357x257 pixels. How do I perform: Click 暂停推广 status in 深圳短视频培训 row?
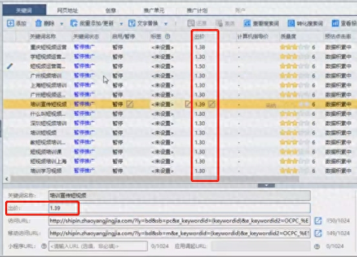84,123
